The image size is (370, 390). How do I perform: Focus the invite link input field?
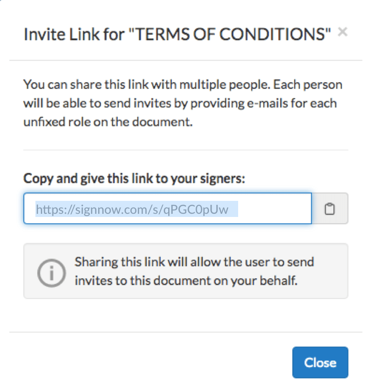(x=167, y=208)
